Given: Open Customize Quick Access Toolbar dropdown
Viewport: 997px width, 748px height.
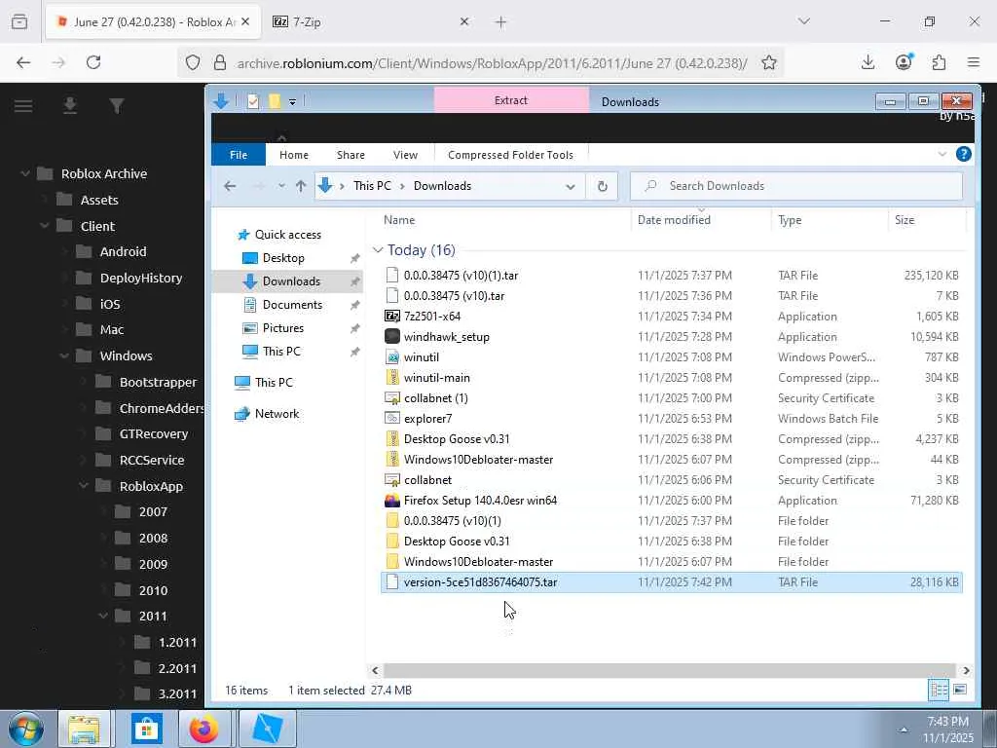Looking at the screenshot, I should [292, 101].
